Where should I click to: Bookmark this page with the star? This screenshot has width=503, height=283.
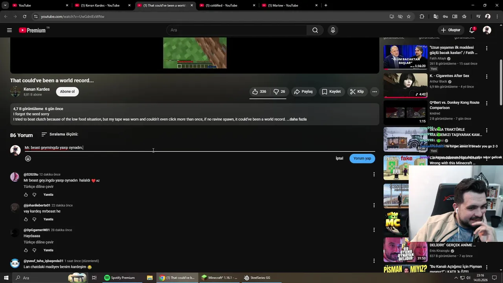(409, 17)
